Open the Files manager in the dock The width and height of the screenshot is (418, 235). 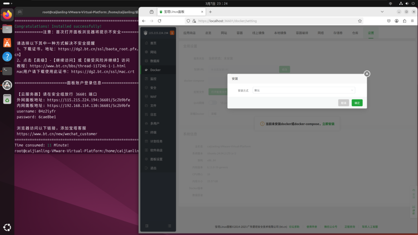click(7, 29)
